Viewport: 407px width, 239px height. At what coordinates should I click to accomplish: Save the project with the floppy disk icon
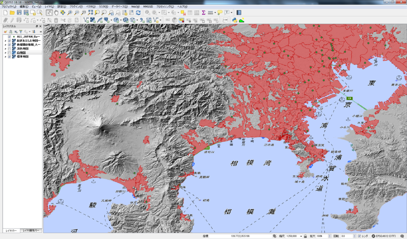[x=19, y=12]
